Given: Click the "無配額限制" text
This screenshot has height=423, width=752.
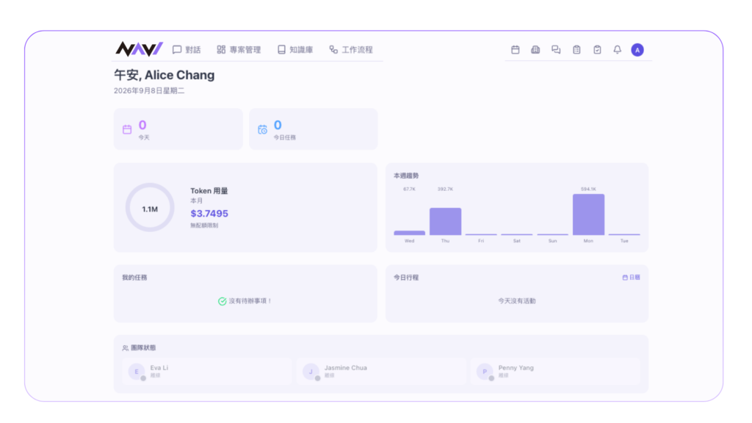Looking at the screenshot, I should click(x=204, y=225).
